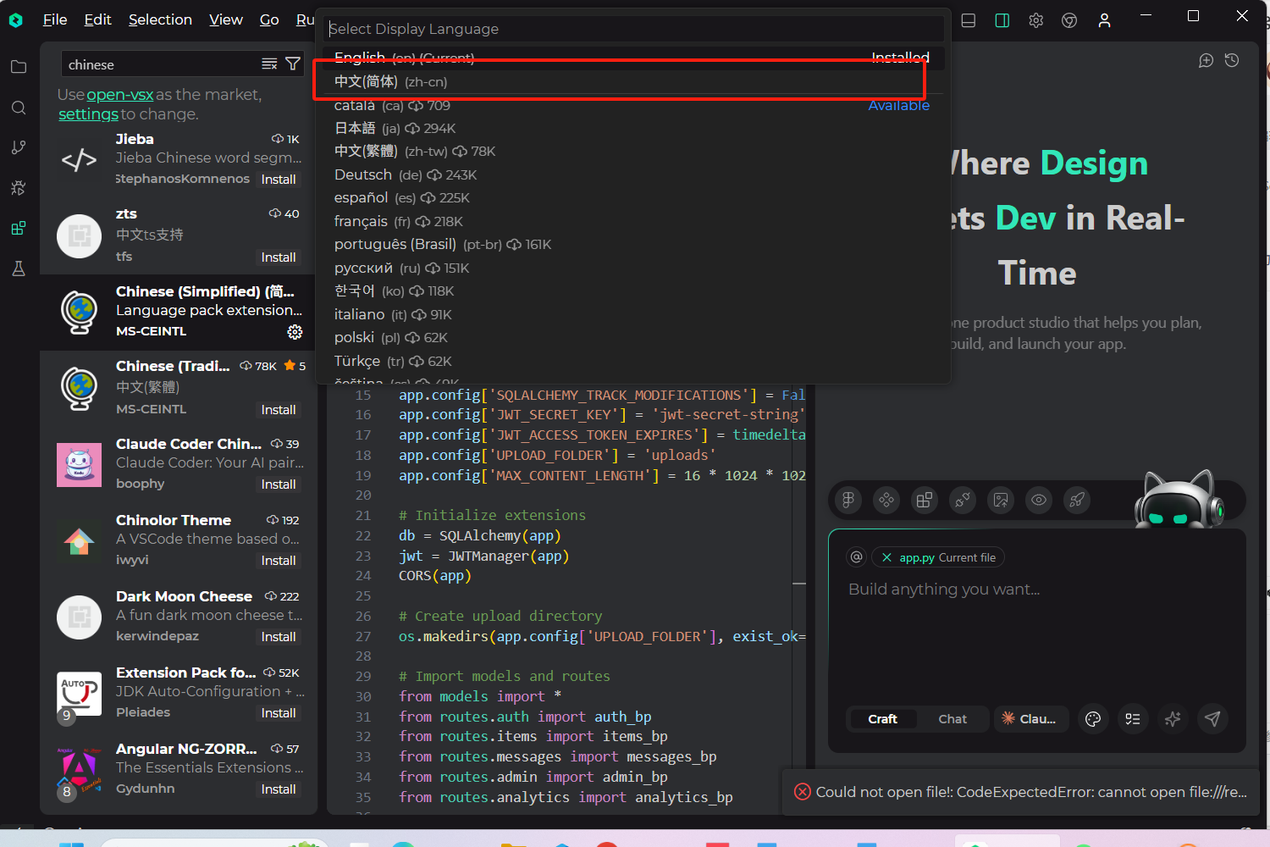Select Deutsch from the language list
1270x847 pixels.
pyautogui.click(x=362, y=174)
